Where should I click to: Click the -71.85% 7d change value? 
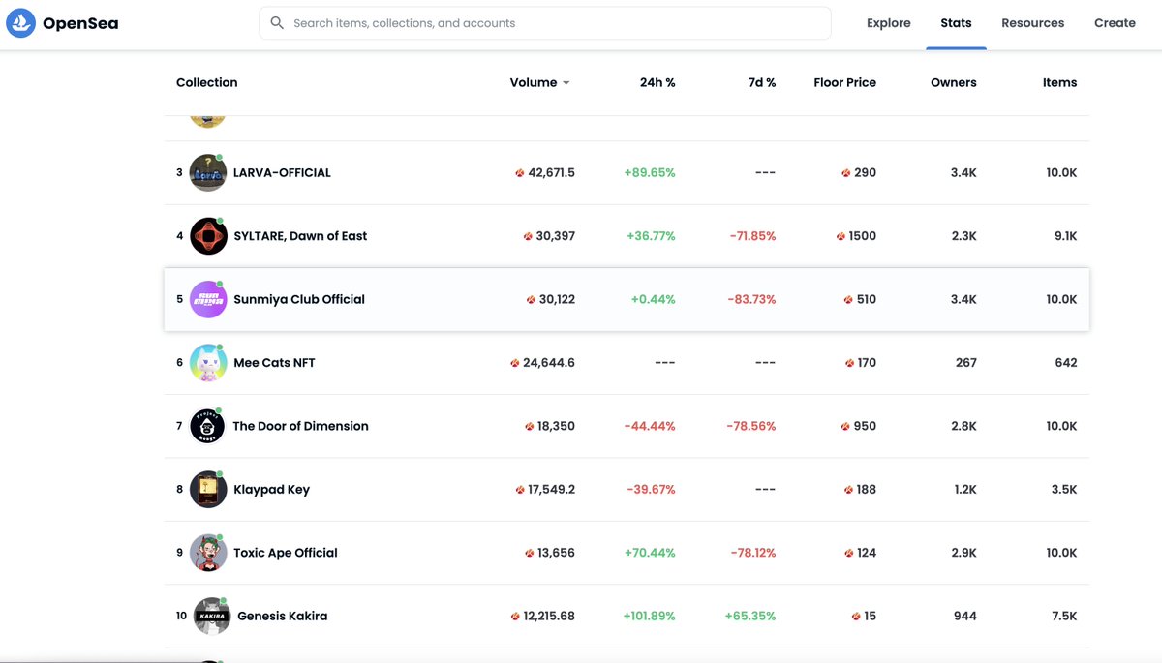(751, 236)
